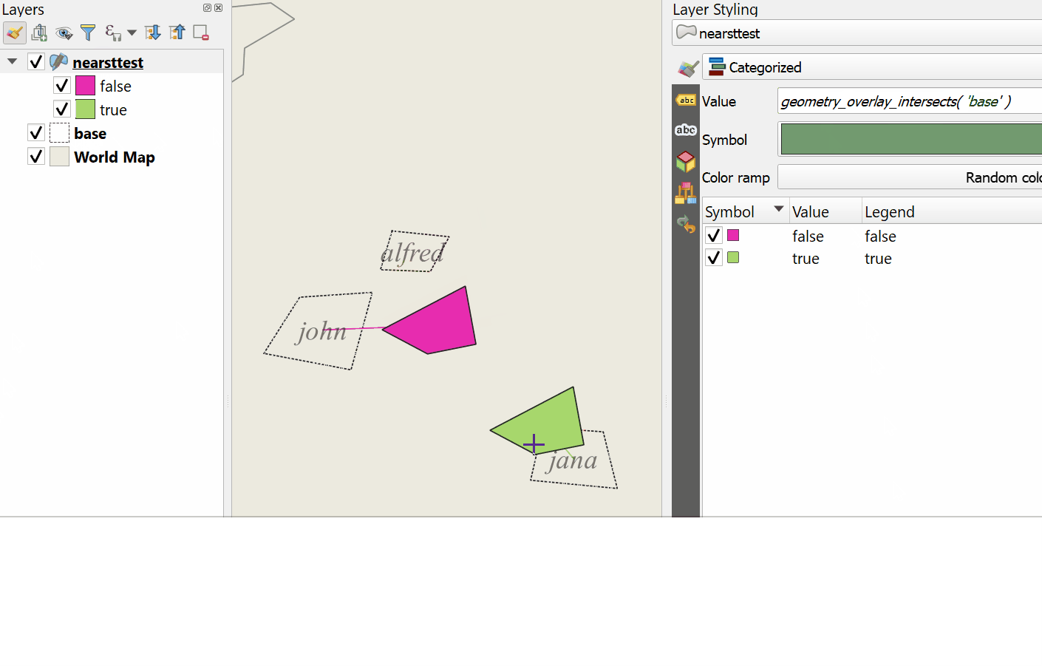Open the nearsttest layer selector dropdown
The image size is (1042, 666).
click(857, 33)
